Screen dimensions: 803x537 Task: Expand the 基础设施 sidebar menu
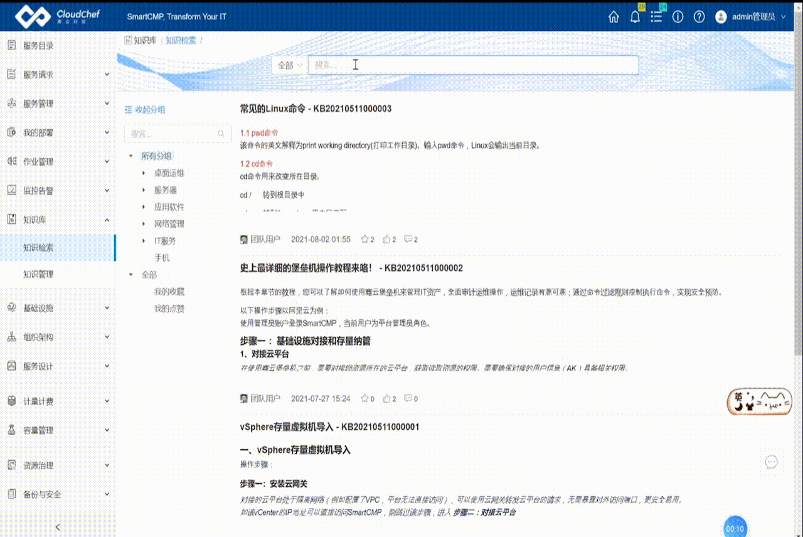58,308
